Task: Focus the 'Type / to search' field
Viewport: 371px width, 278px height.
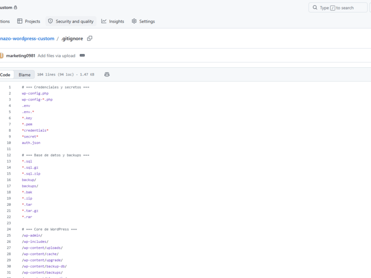Action: click(x=338, y=7)
